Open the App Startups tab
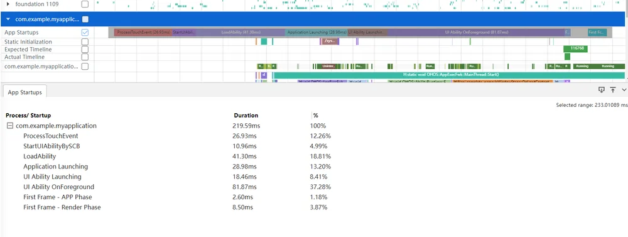 click(x=25, y=92)
